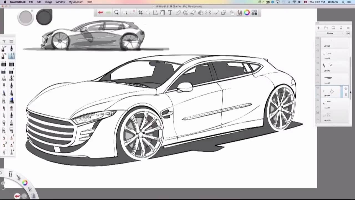Toggle visibility of layer below selected layer
This screenshot has width=355, height=200.
click(318, 100)
